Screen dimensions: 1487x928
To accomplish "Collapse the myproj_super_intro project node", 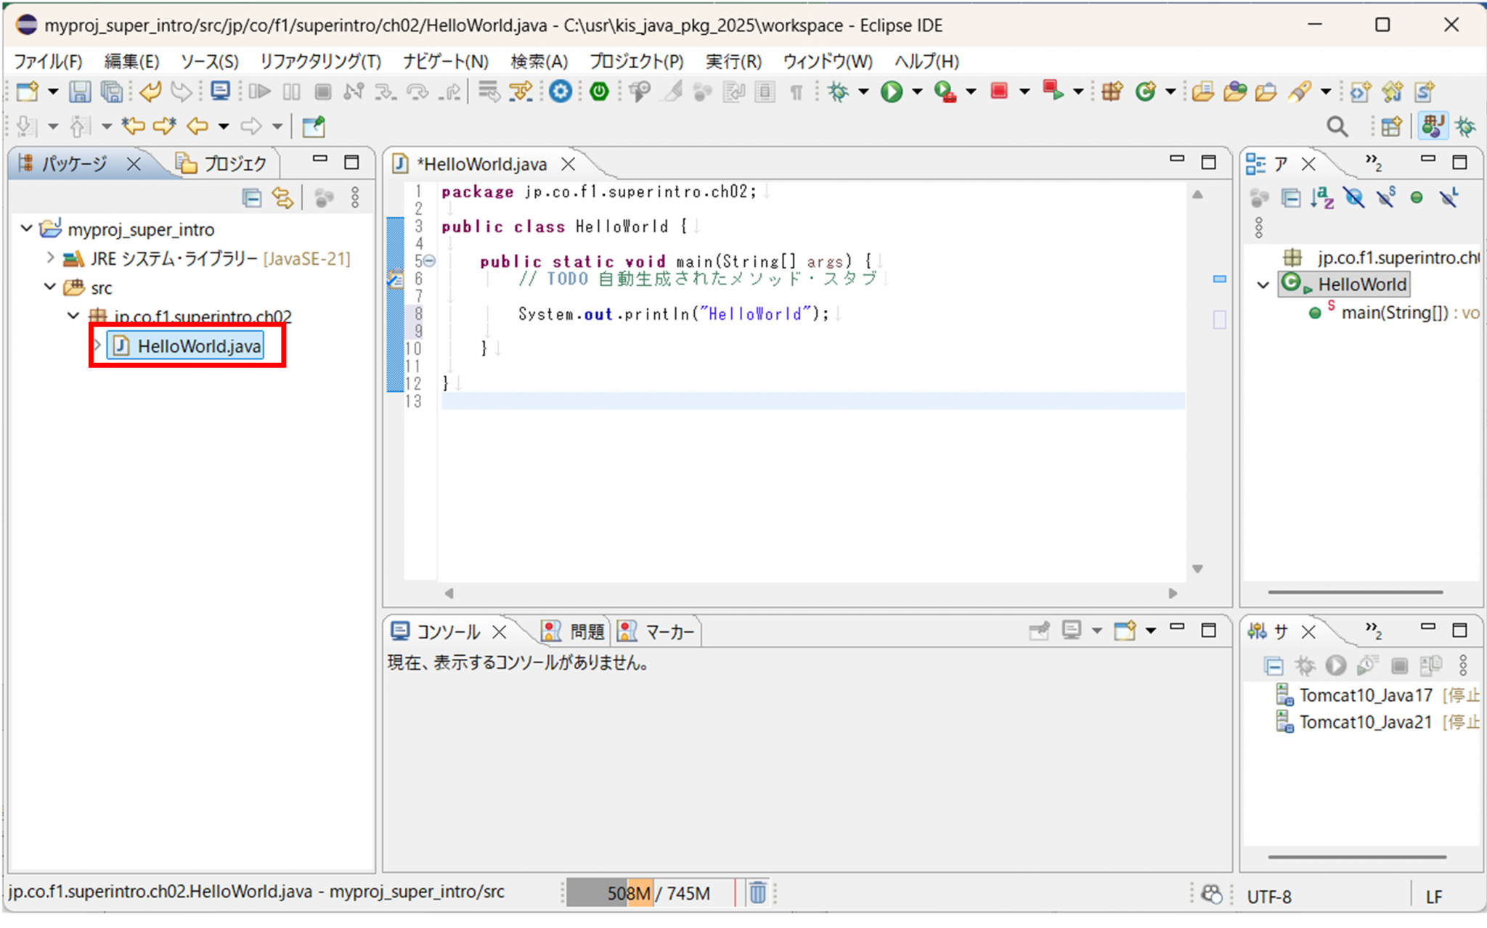I will tap(27, 229).
